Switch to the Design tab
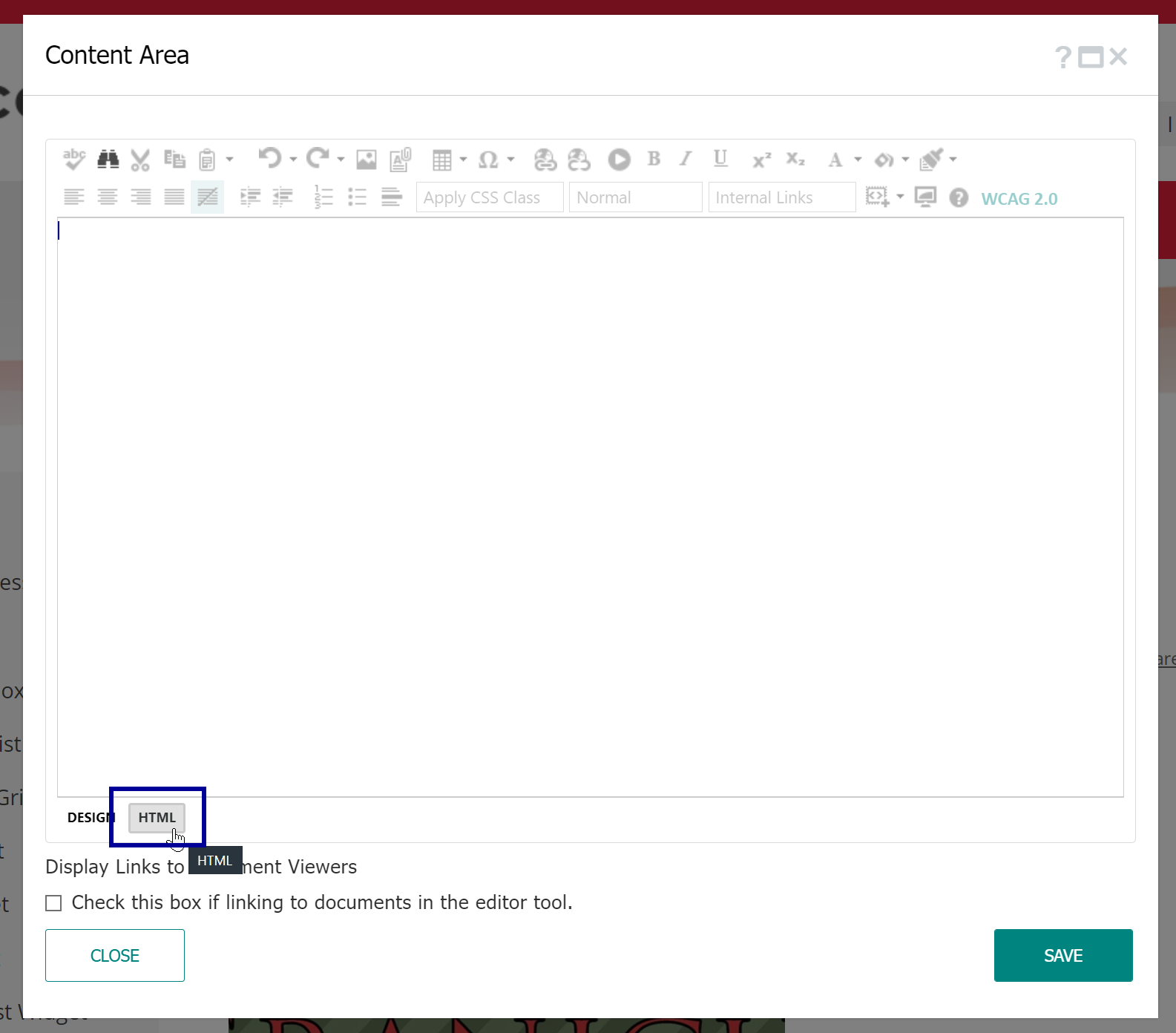The height and width of the screenshot is (1033, 1176). (x=91, y=818)
